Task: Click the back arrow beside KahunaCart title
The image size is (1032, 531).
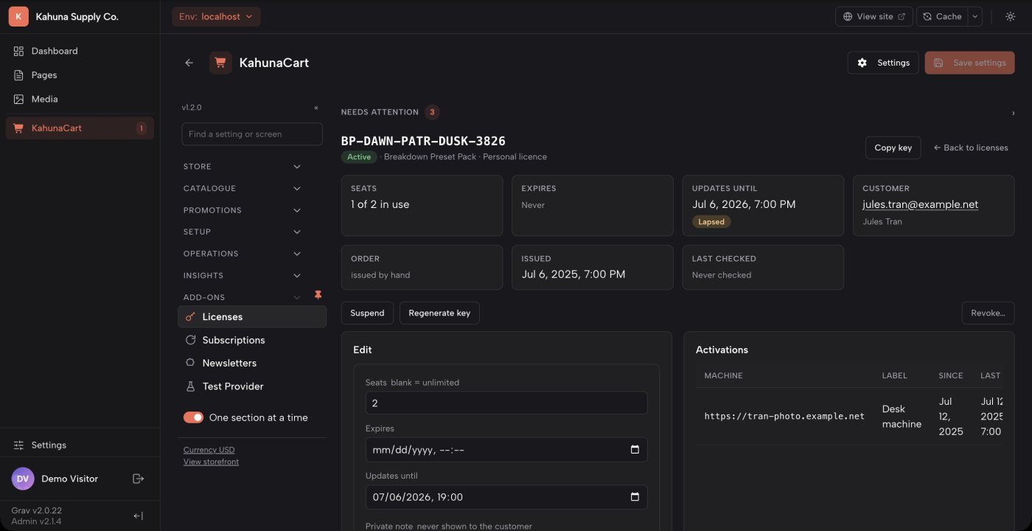Action: tap(189, 63)
